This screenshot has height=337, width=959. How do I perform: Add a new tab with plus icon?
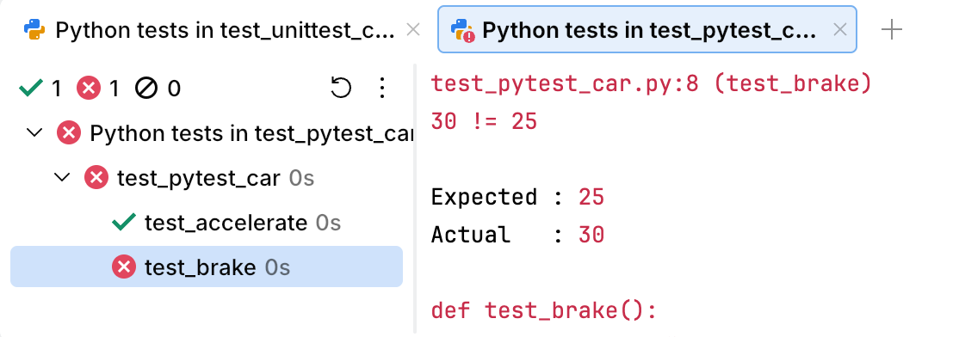pyautogui.click(x=892, y=29)
